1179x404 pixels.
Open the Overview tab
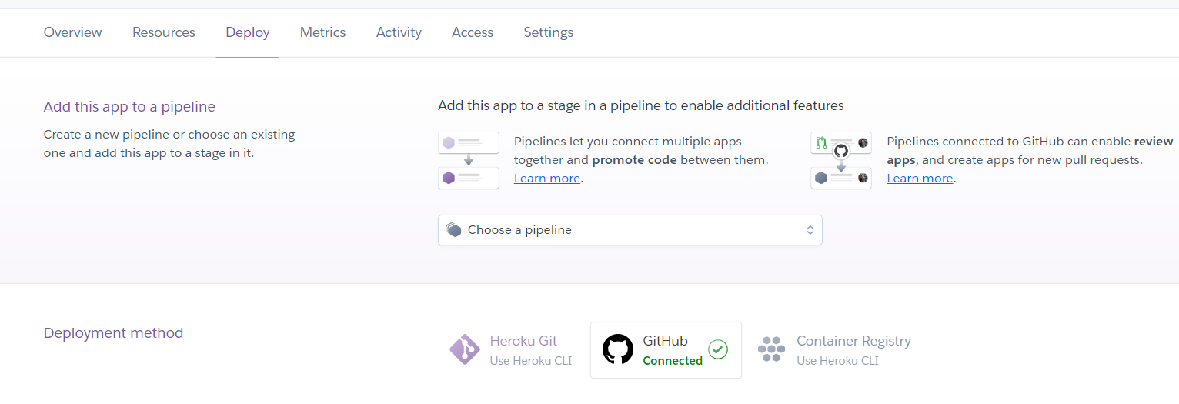click(72, 32)
